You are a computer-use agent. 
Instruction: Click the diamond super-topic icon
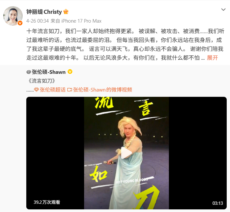[36, 90]
